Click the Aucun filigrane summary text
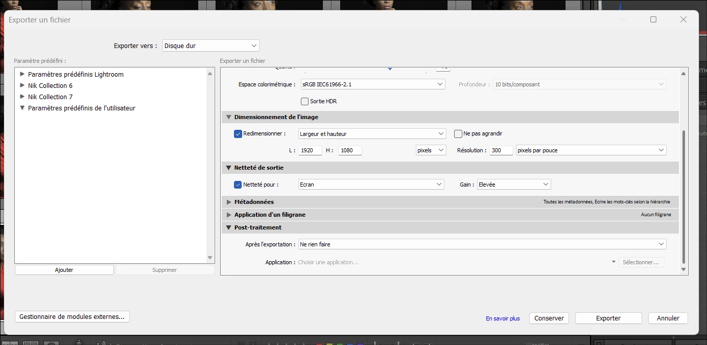This screenshot has height=345, width=707. 656,215
